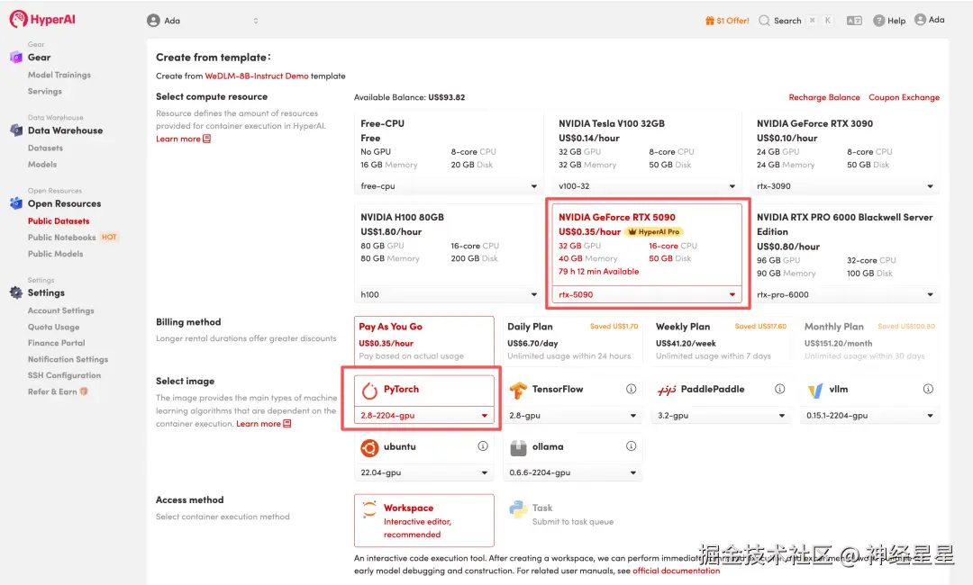
Task: Click the $1 Offer gift icon
Action: (x=710, y=21)
